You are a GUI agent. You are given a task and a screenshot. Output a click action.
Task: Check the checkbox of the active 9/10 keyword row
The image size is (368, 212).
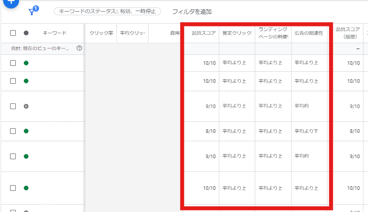pyautogui.click(x=13, y=157)
